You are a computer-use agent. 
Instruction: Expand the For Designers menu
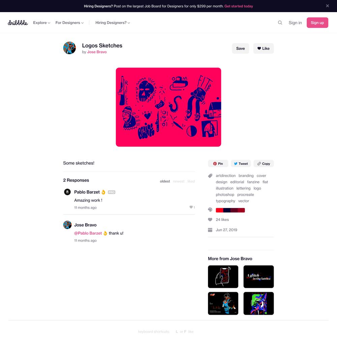69,23
